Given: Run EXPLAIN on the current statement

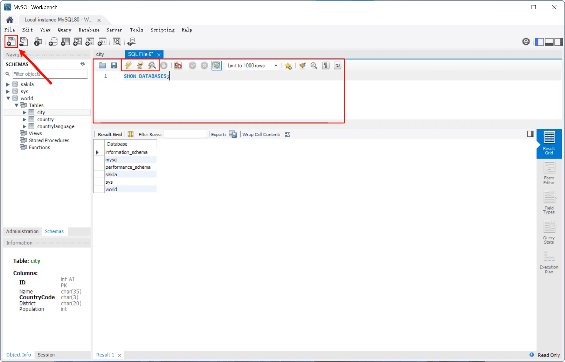Looking at the screenshot, I should point(152,65).
